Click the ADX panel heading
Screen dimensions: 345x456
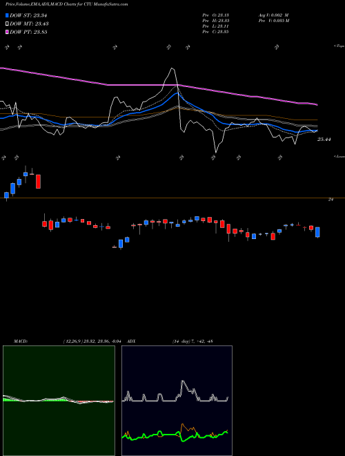132,341
